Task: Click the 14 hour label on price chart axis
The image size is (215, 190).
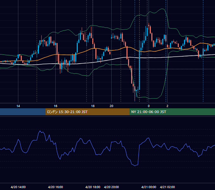Action: click(x=18, y=106)
